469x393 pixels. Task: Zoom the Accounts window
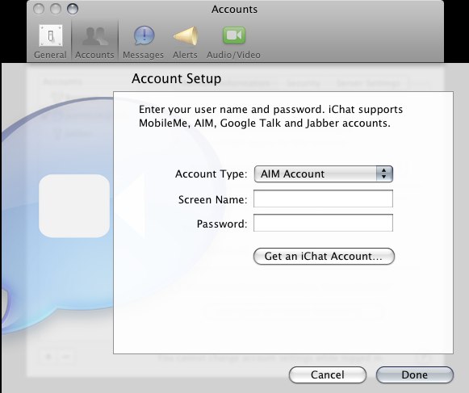click(x=73, y=9)
